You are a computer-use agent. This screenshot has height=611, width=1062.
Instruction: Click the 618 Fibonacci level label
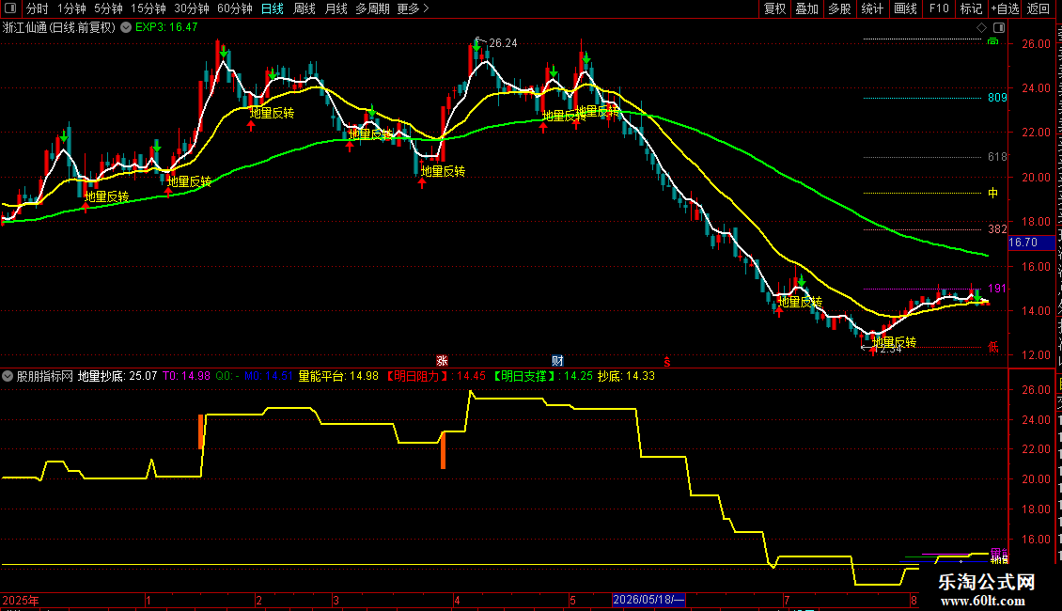pos(997,156)
